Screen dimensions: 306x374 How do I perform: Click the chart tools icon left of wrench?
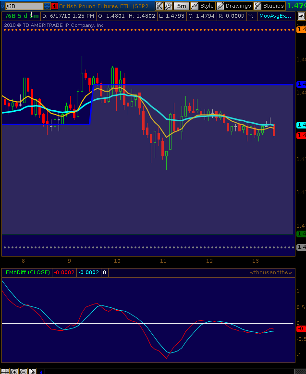159,6
